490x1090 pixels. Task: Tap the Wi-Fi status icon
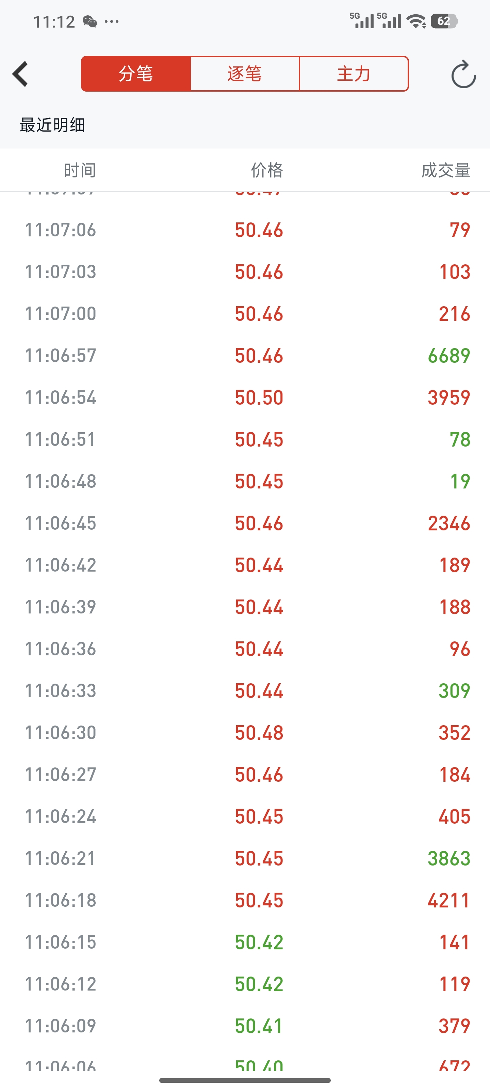(x=416, y=21)
